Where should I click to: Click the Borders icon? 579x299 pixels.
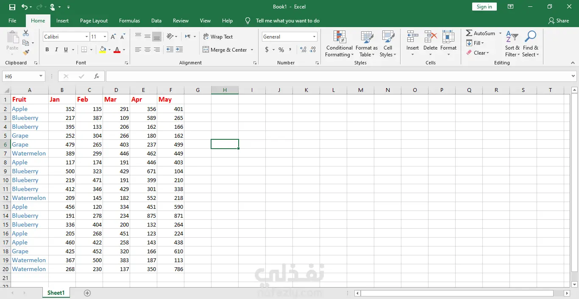84,50
